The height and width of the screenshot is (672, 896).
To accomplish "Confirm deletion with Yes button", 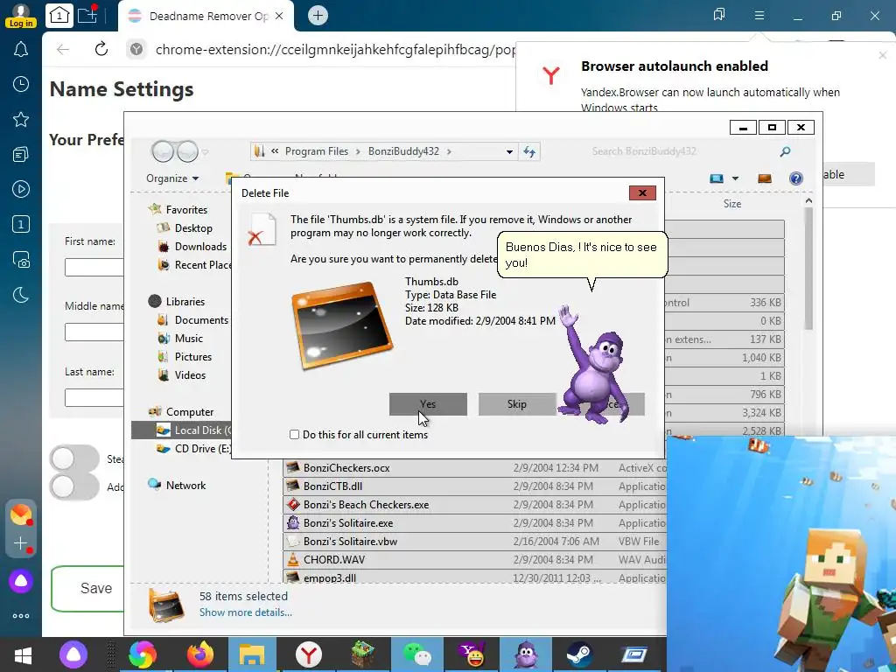I will tap(428, 404).
